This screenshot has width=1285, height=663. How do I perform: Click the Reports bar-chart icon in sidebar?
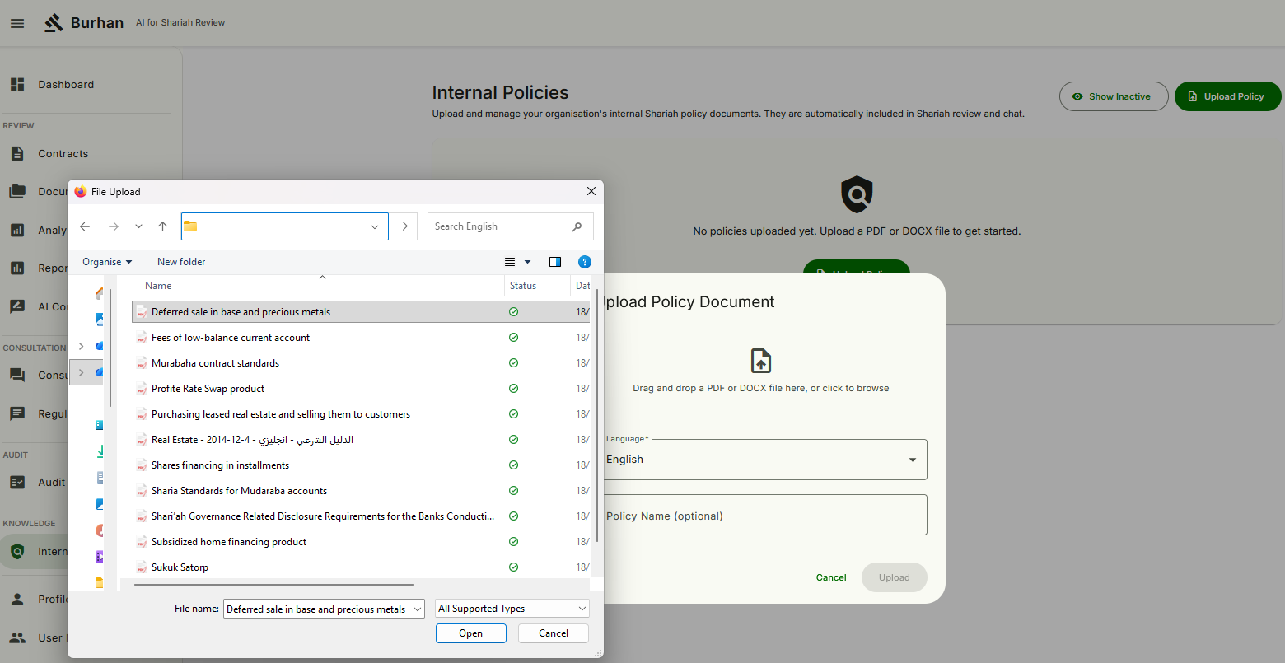coord(17,268)
